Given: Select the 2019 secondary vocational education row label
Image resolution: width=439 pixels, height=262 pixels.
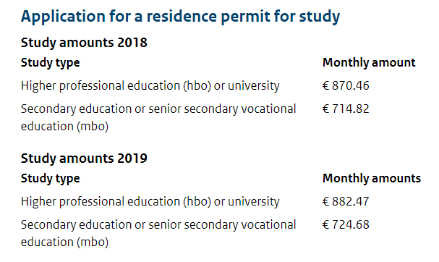Looking at the screenshot, I should click(158, 233).
